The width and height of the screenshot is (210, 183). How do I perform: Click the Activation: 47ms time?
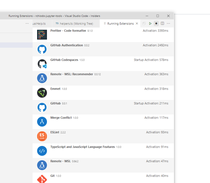coord(157,161)
